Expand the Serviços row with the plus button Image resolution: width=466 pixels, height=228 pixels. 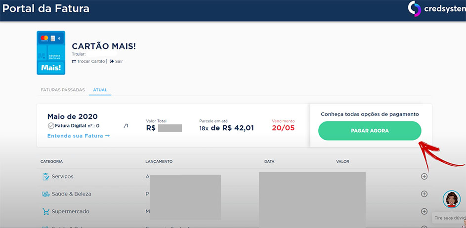[424, 177]
